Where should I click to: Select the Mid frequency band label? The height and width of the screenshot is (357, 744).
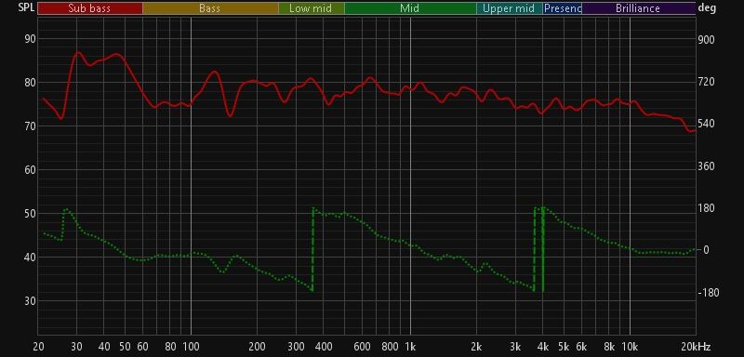(x=410, y=8)
